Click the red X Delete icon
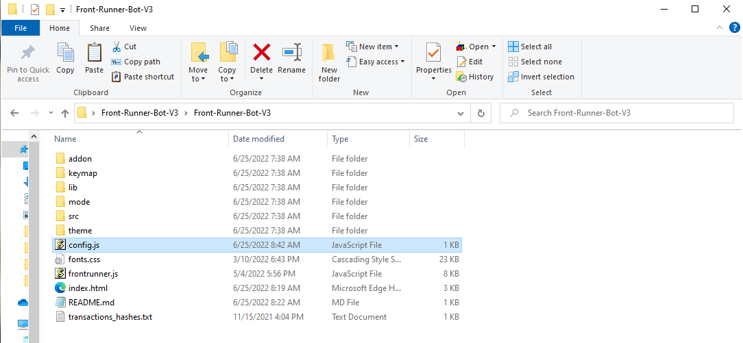Screen dimensions: 743x343 click(x=262, y=52)
